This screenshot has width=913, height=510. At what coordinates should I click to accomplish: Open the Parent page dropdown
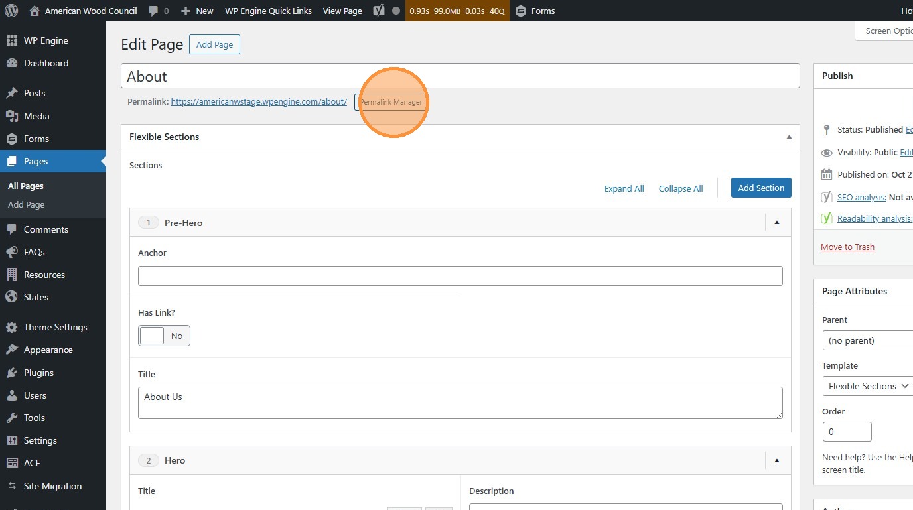(868, 340)
